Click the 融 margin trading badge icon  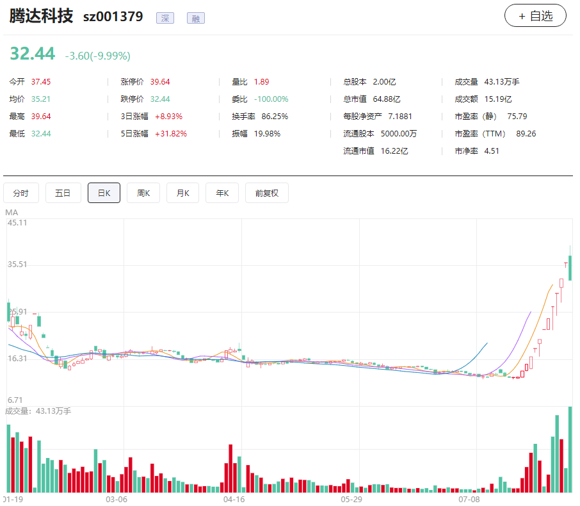point(196,18)
